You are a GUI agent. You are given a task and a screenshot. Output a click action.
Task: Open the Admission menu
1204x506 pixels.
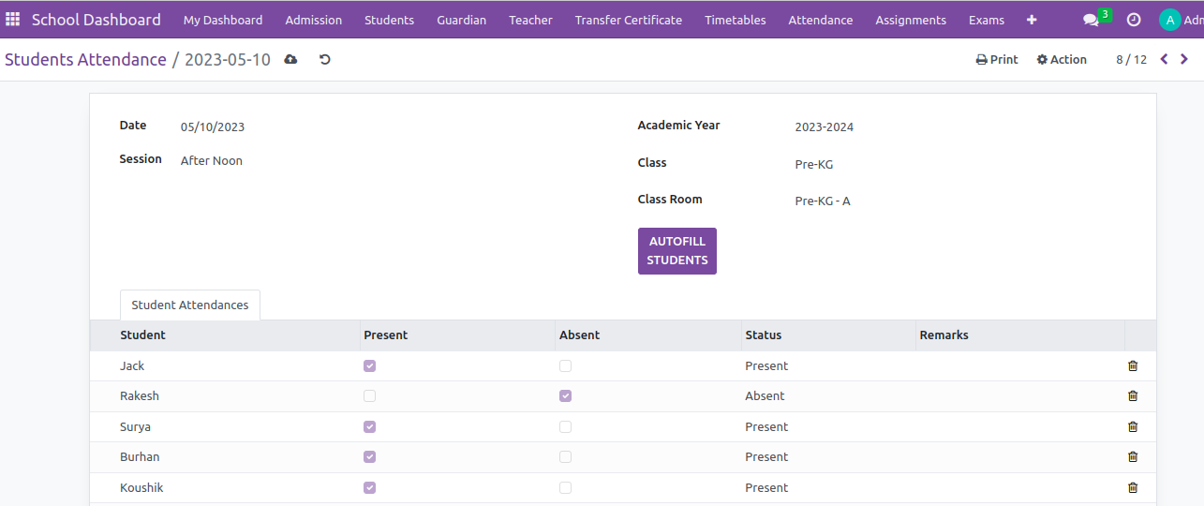click(314, 20)
